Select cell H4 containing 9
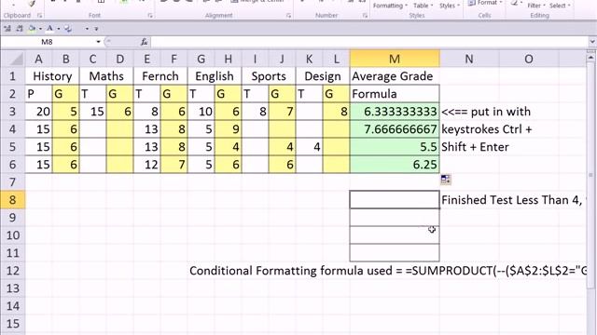The image size is (597, 335). point(228,129)
